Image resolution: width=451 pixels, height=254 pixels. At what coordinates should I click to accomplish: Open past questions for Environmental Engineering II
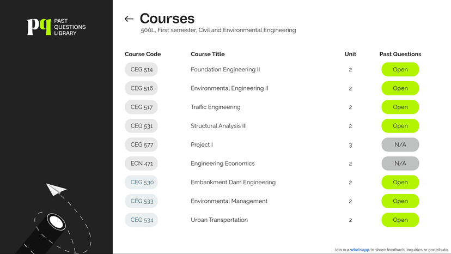pyautogui.click(x=400, y=88)
